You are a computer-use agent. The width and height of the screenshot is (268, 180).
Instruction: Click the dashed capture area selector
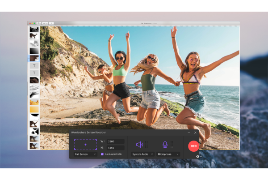point(85,144)
